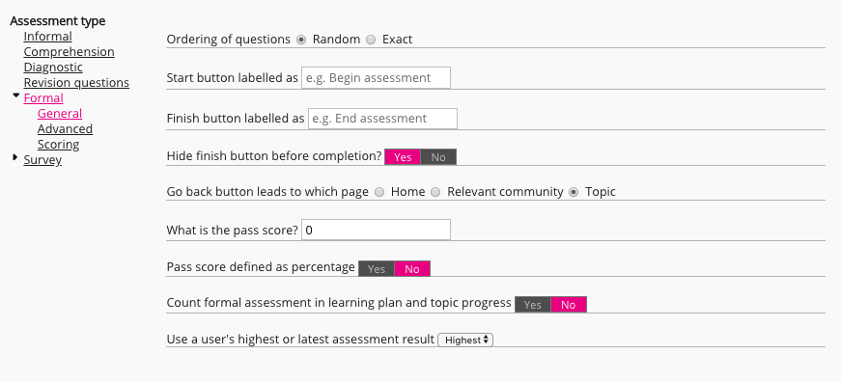Switch to Scoring formal settings
This screenshot has height=382, width=841.
point(59,145)
